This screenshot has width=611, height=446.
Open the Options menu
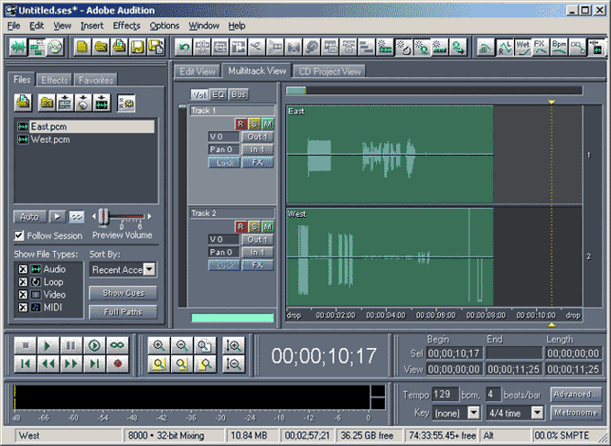coord(164,26)
